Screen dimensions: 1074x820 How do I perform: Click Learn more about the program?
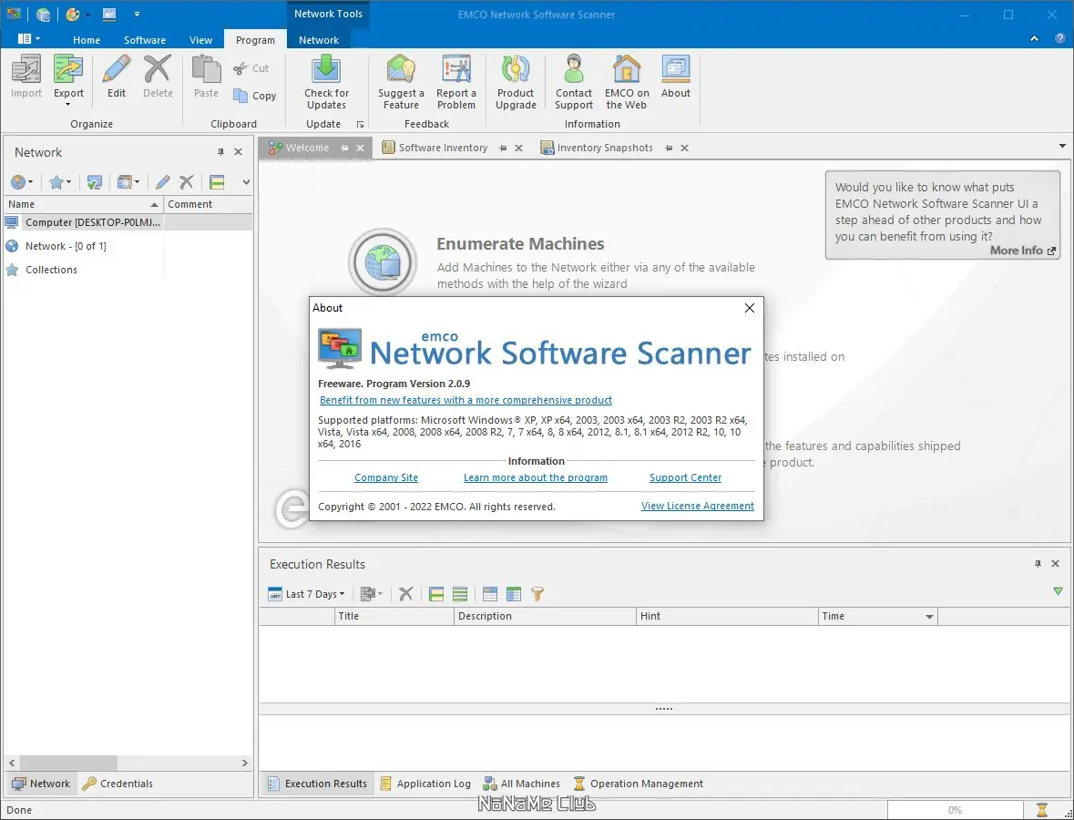[x=536, y=477]
